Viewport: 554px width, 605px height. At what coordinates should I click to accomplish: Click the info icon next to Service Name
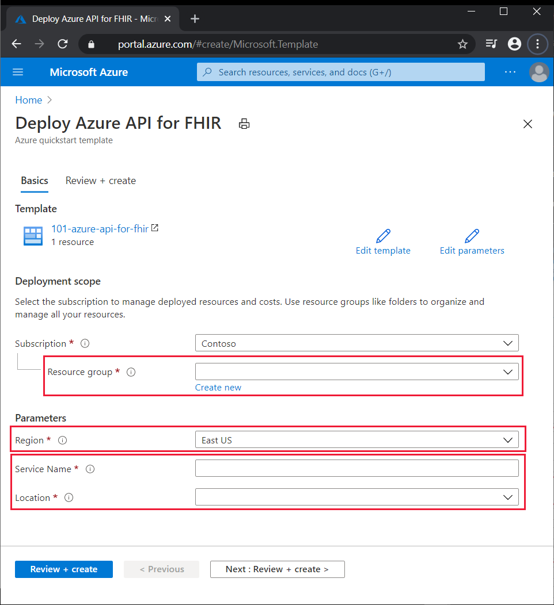90,469
